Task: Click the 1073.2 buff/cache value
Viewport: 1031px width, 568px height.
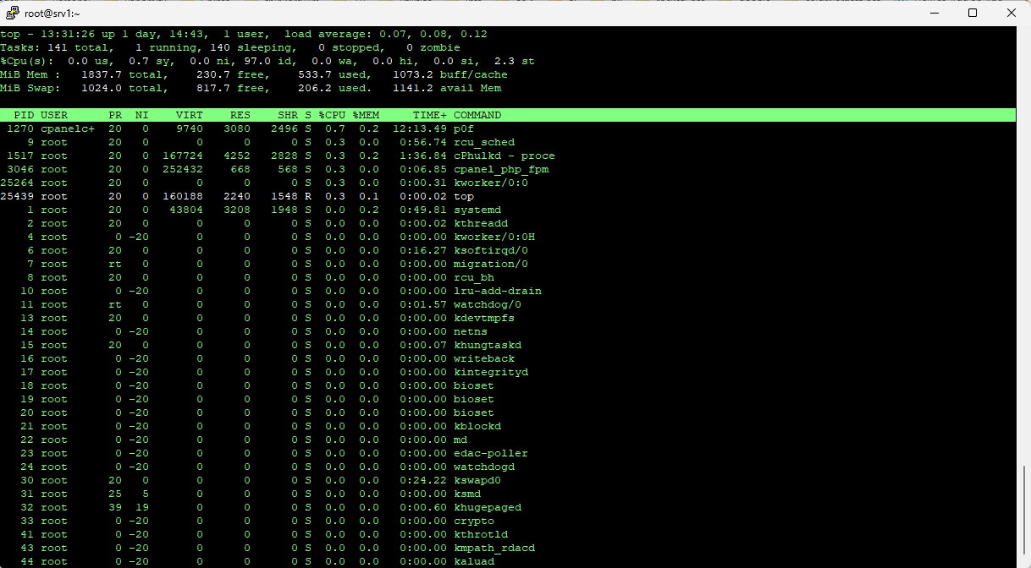Action: pos(450,74)
